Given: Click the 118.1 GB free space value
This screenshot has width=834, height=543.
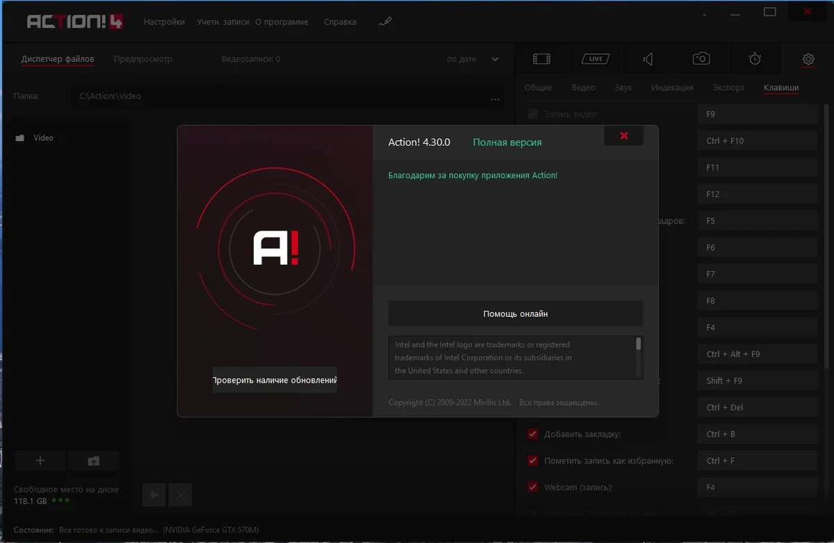Looking at the screenshot, I should click(31, 501).
